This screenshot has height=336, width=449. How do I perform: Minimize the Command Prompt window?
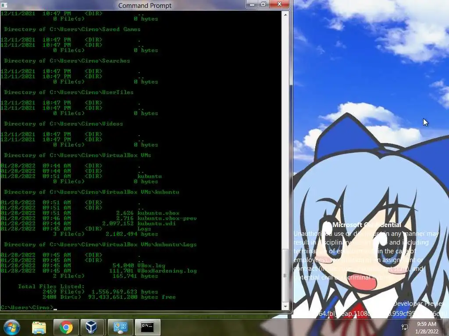click(x=252, y=4)
